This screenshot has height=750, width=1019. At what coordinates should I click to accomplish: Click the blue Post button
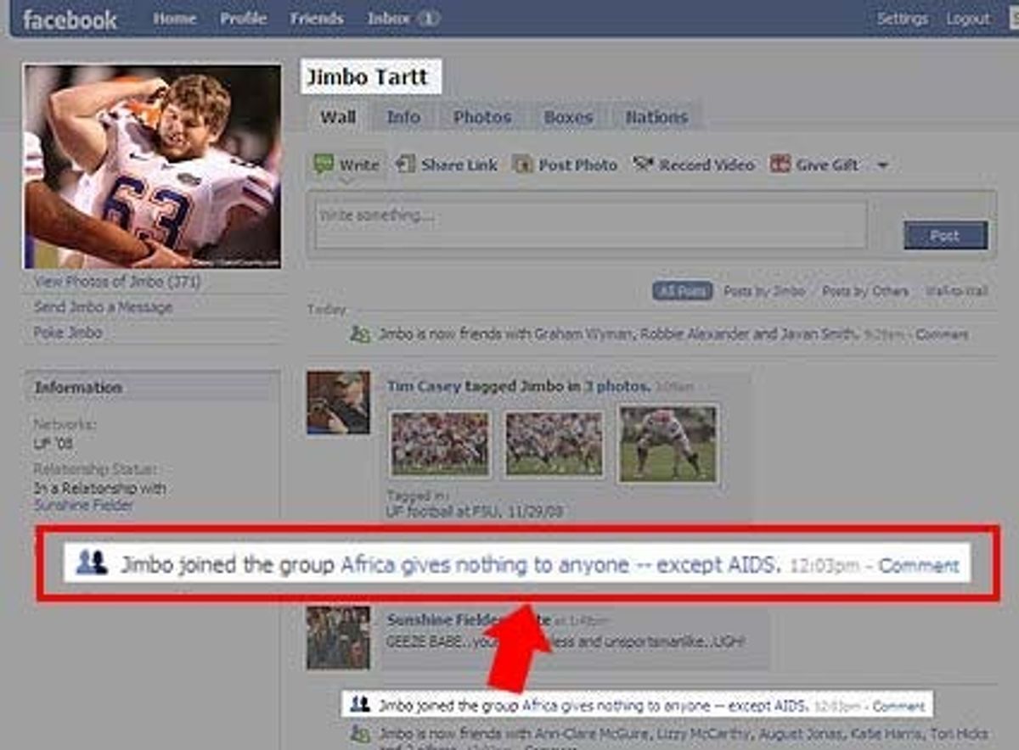945,235
